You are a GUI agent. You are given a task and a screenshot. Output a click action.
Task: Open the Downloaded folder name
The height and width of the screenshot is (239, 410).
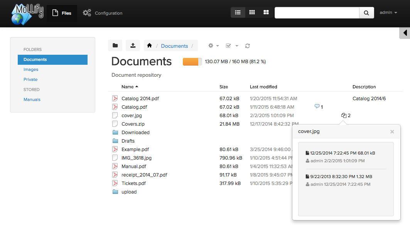pos(135,133)
